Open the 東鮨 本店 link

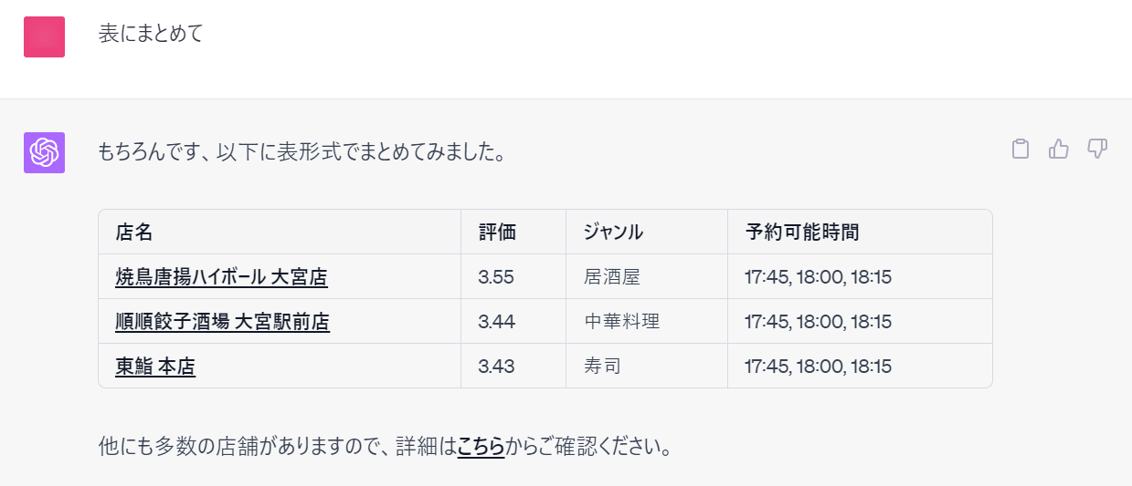tap(155, 367)
